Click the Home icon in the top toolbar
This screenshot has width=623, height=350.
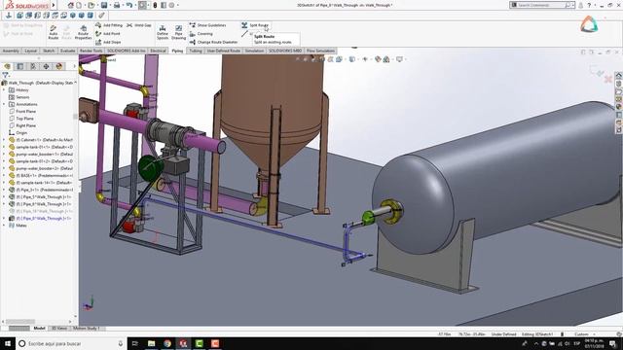point(71,5)
